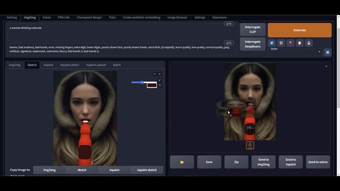
Task: Select the Sketch sub-tab
Action: 32,65
